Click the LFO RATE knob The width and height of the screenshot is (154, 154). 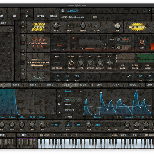pos(89,124)
